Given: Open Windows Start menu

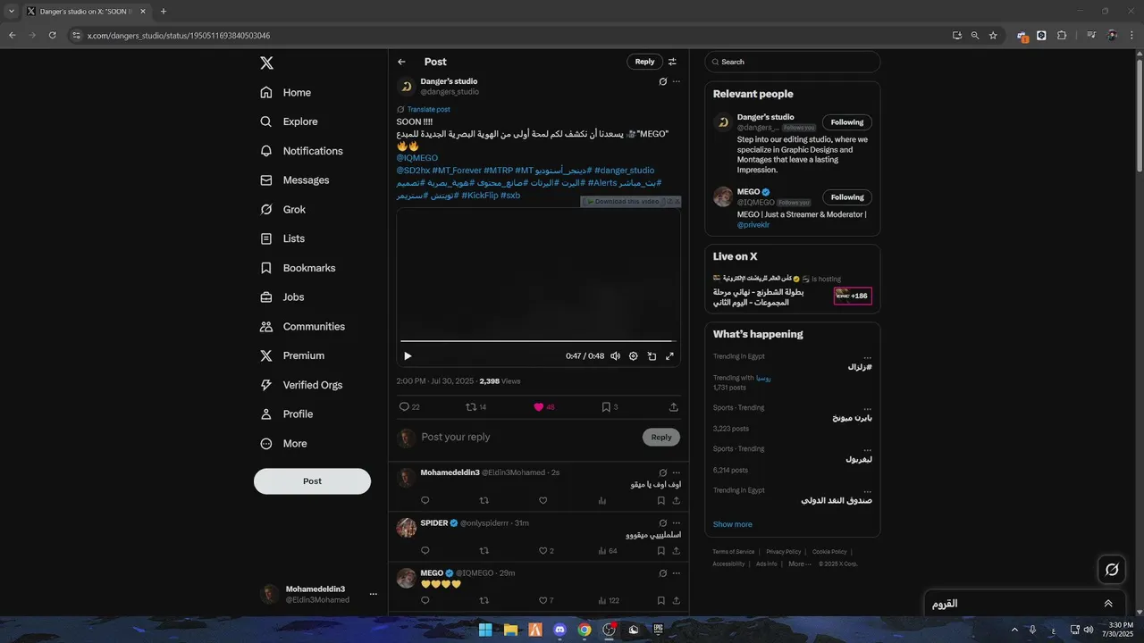Looking at the screenshot, I should (x=485, y=630).
